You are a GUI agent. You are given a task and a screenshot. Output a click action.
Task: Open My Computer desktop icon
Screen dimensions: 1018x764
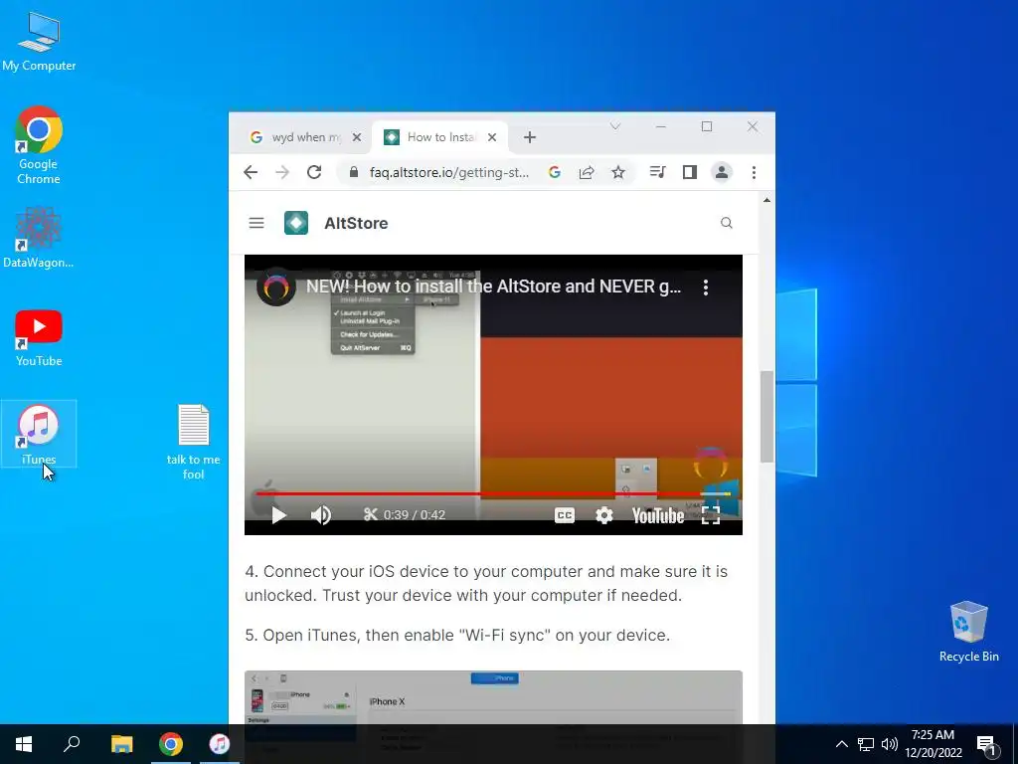pyautogui.click(x=39, y=41)
